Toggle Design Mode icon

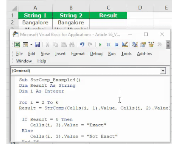coord(125,44)
